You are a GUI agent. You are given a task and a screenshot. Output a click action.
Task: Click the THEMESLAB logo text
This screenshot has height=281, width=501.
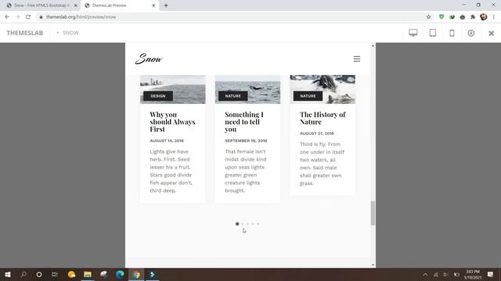pos(24,33)
